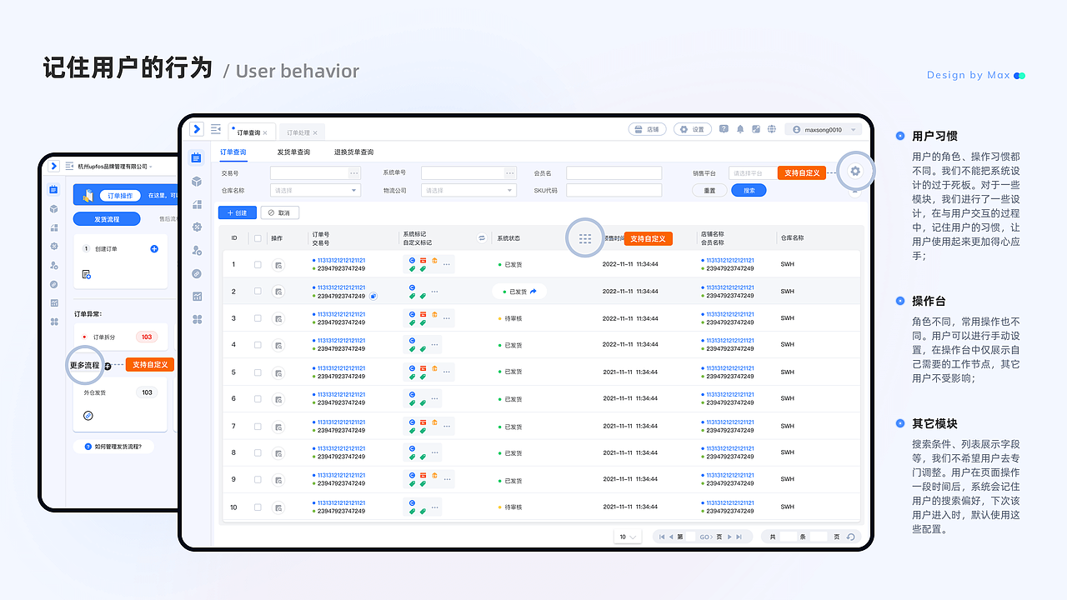Click the blue plus icon on 创建订单 card

pos(154,249)
